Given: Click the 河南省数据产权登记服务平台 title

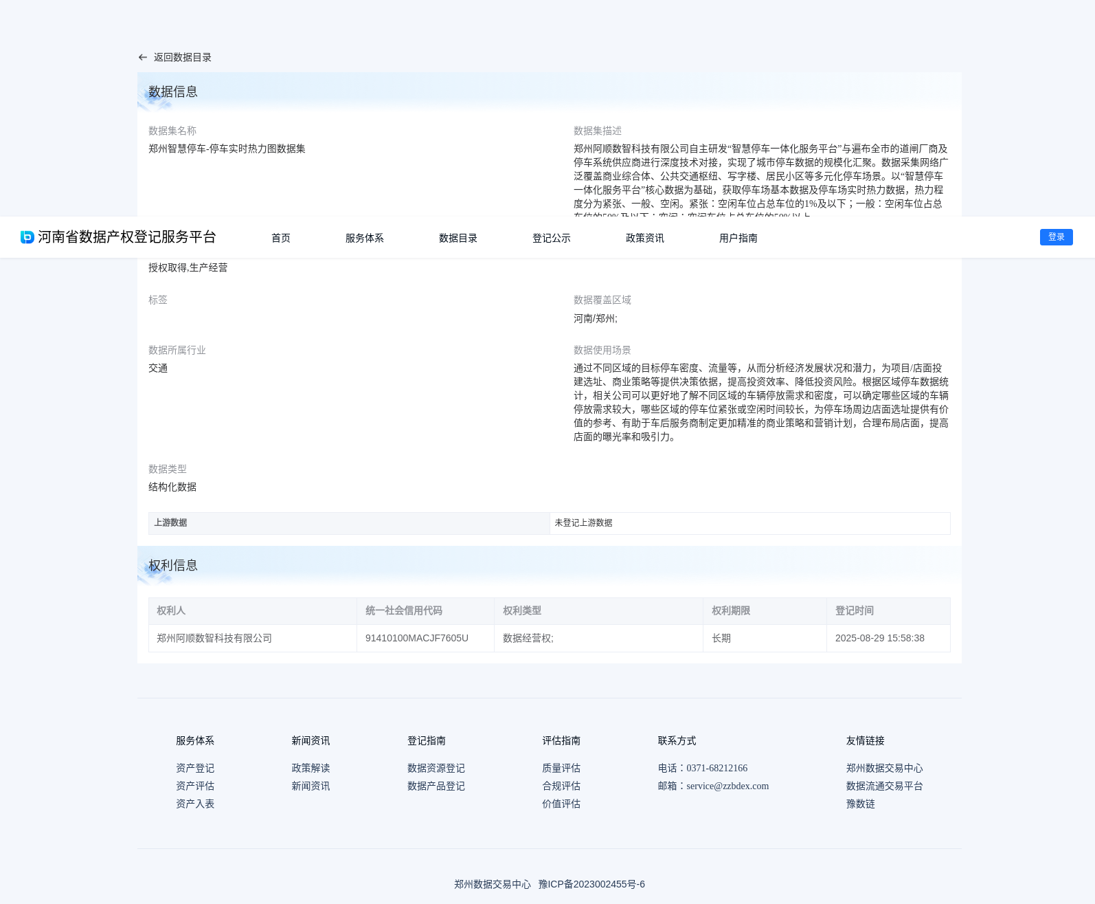Looking at the screenshot, I should point(127,237).
